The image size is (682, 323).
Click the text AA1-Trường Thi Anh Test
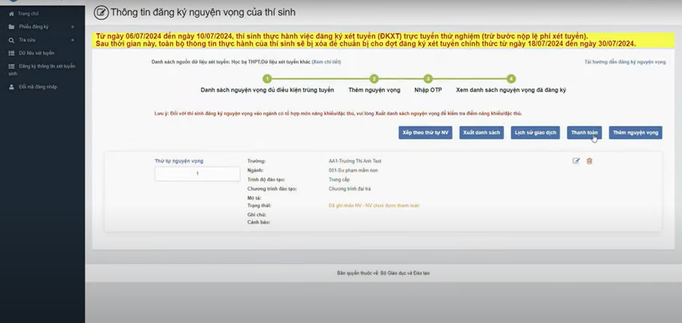(355, 161)
